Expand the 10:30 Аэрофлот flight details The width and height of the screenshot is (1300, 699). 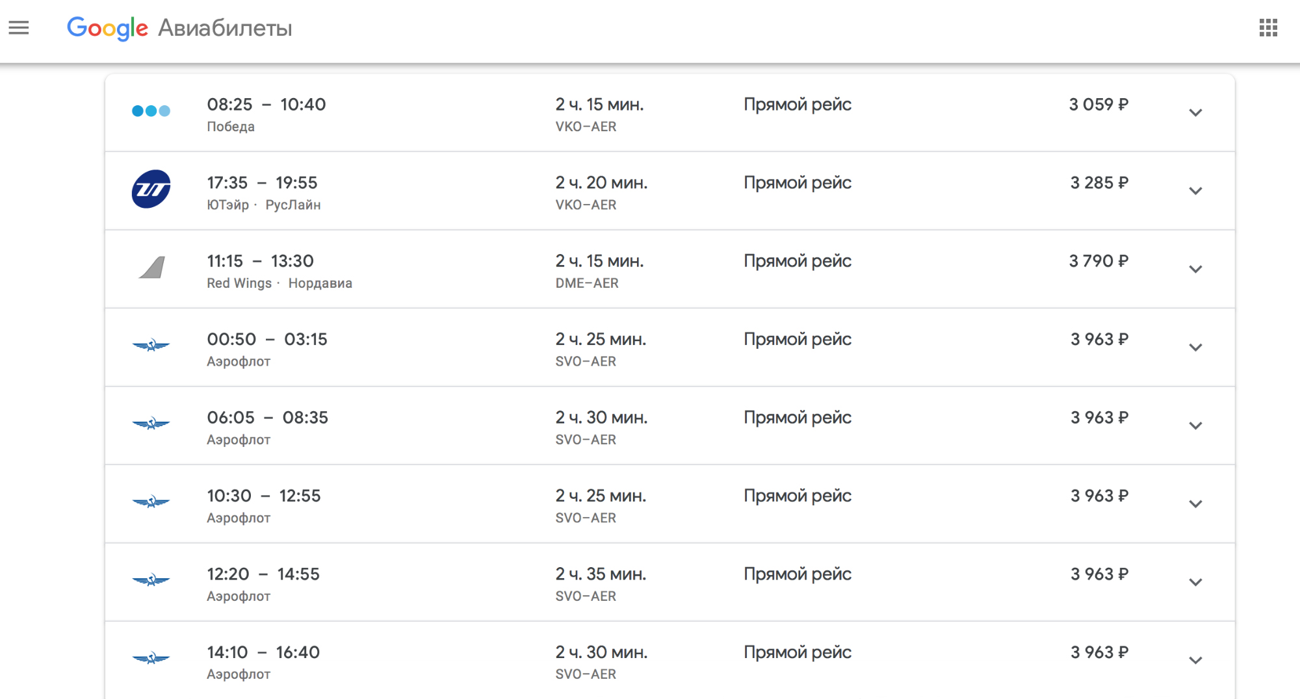tap(1195, 504)
